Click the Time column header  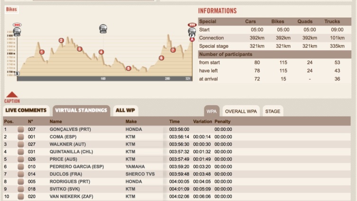[174, 121]
